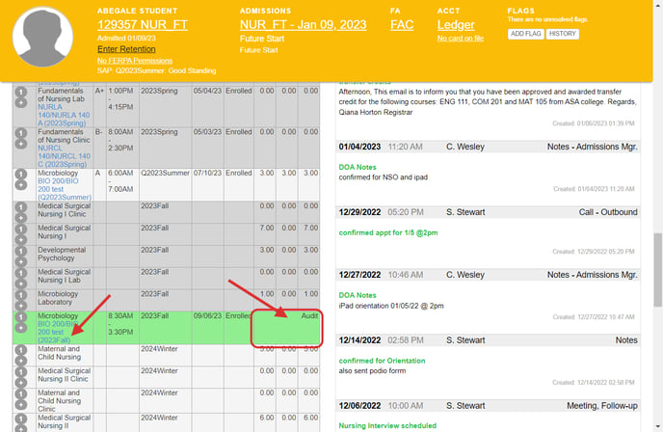
Task: Click the number 1 icon beside Microbiology Laboratory
Action: point(20,291)
